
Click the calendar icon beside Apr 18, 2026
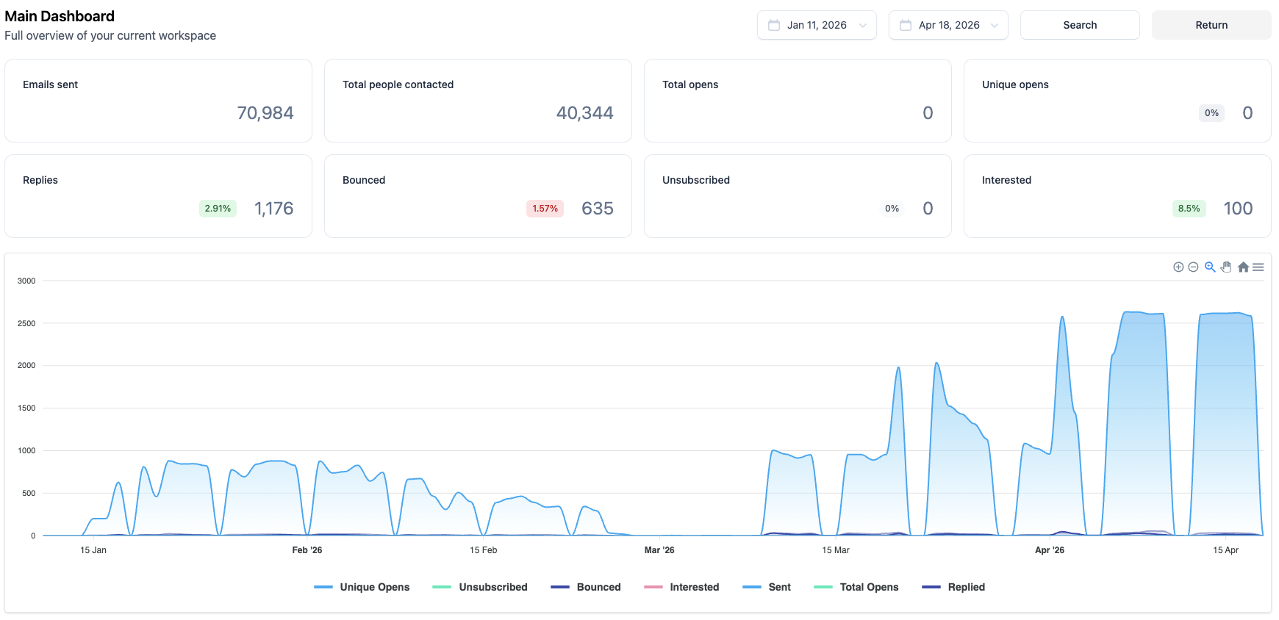click(x=906, y=25)
